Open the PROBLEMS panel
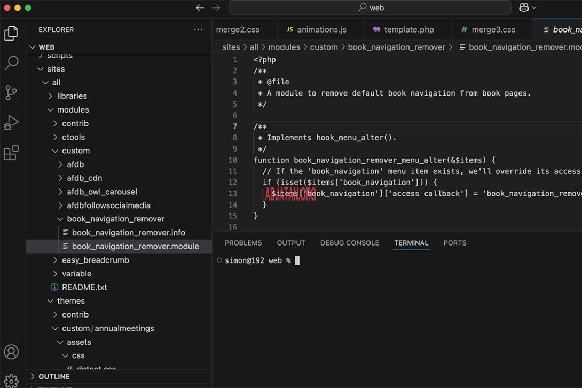Viewport: 582px width, 388px height. point(243,243)
